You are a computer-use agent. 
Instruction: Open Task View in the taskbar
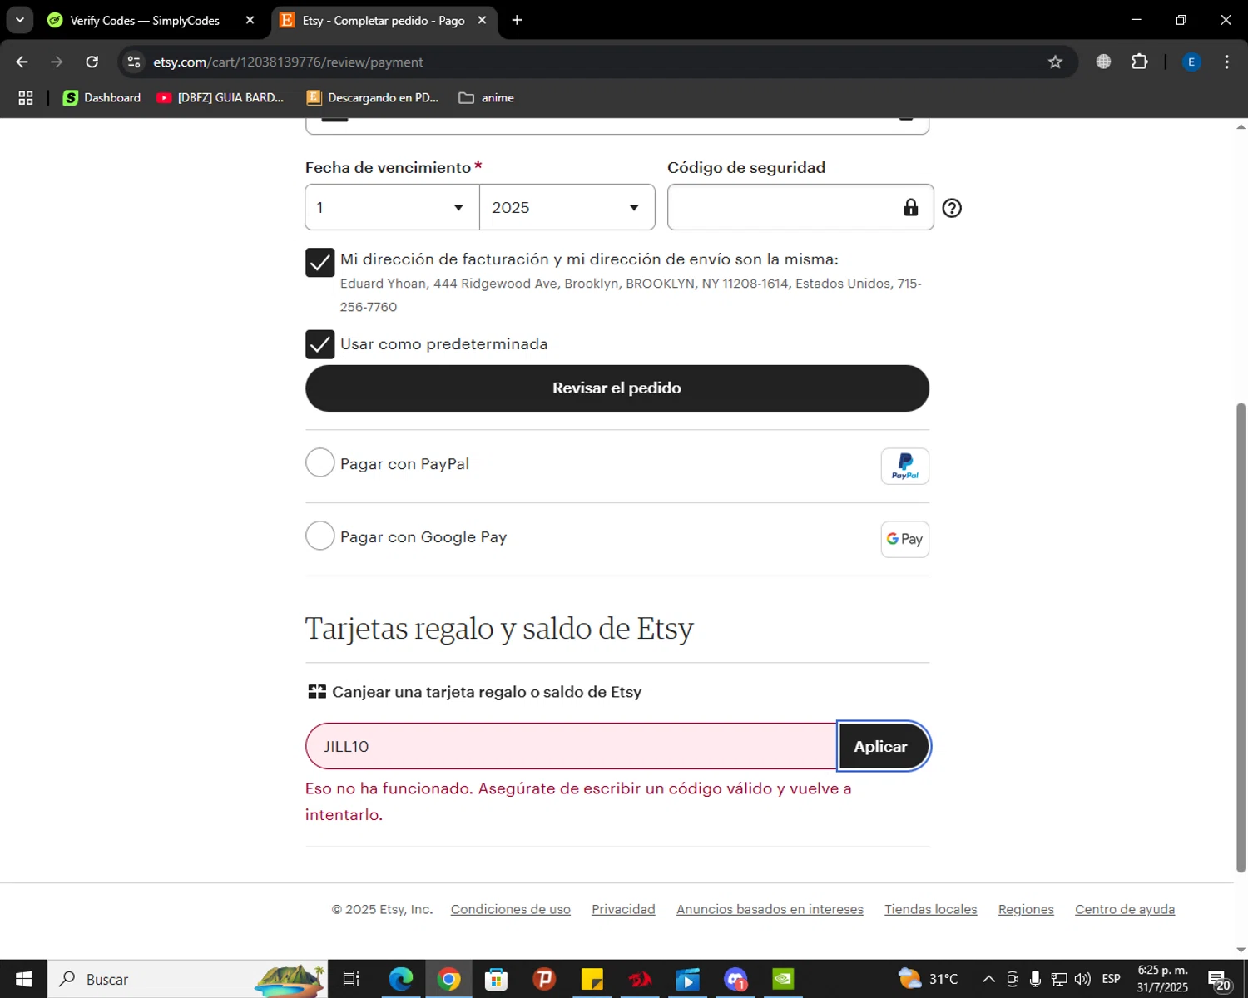(351, 979)
